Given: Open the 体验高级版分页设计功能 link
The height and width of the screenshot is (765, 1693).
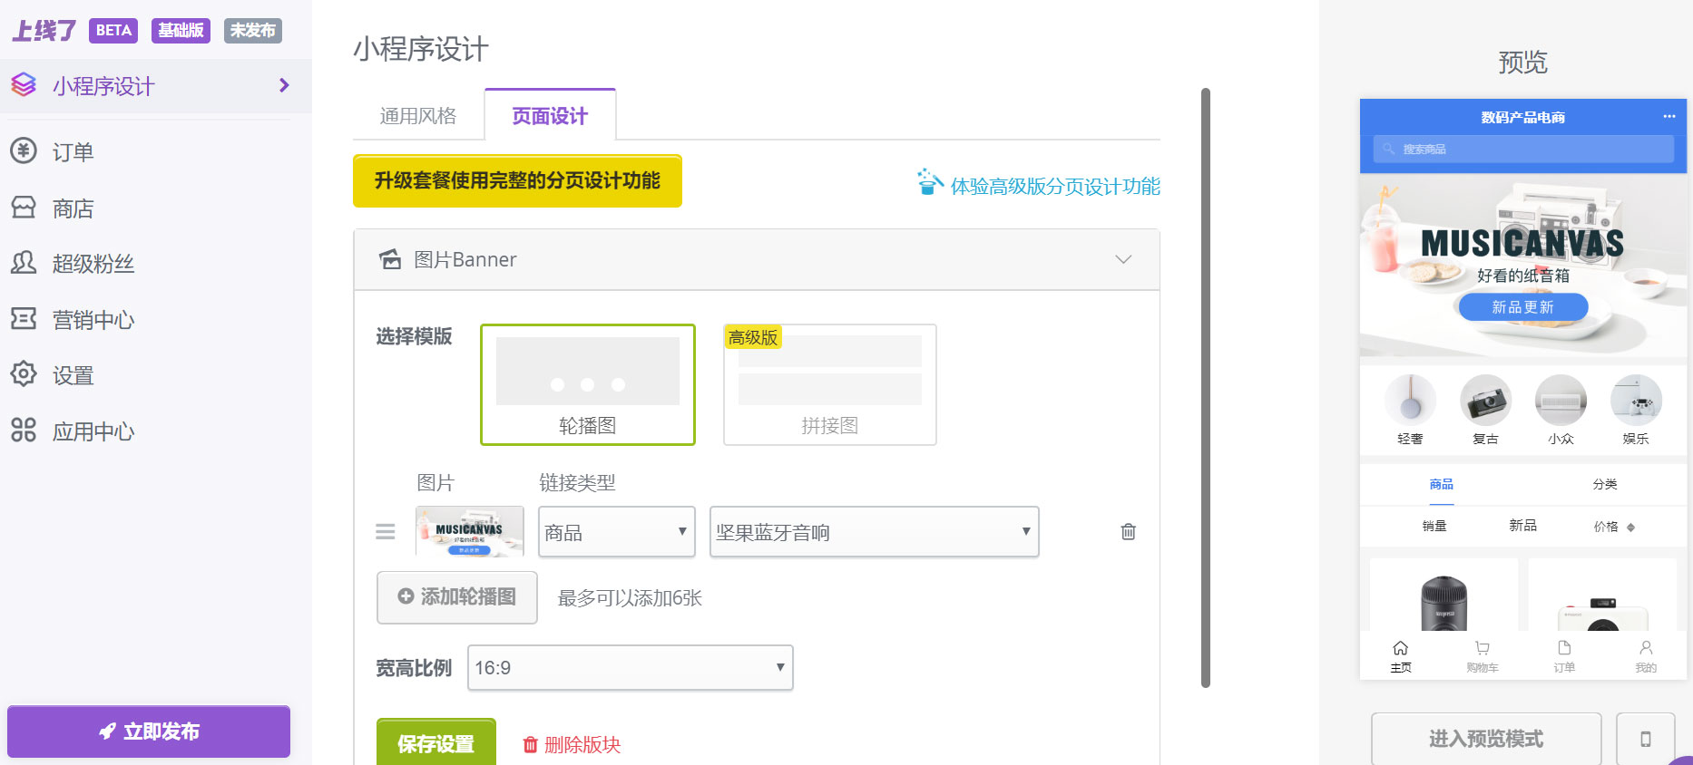Looking at the screenshot, I should [x=1055, y=186].
